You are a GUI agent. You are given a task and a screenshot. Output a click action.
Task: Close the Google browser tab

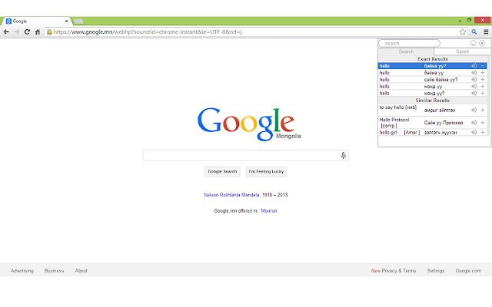click(67, 21)
